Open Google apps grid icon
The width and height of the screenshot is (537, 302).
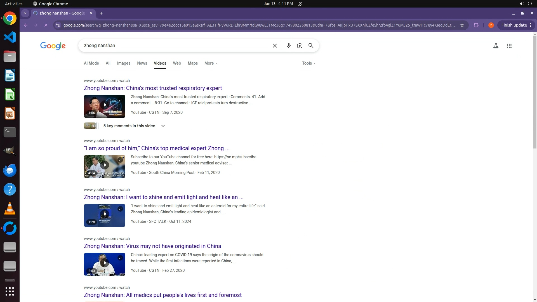(x=509, y=46)
